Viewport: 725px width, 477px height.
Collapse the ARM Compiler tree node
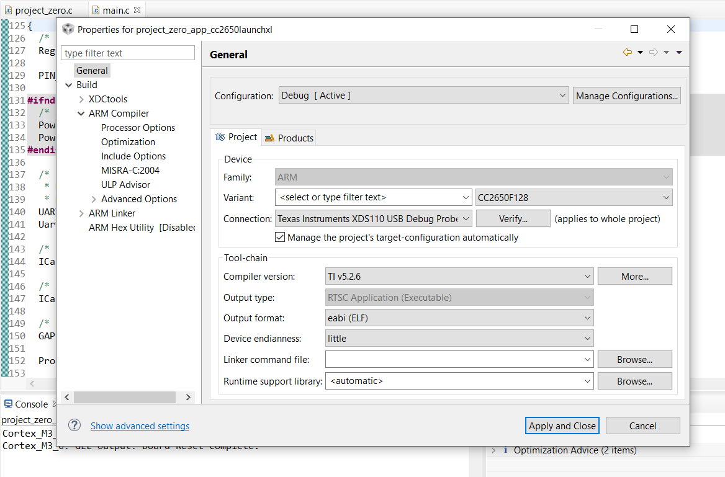coord(81,114)
